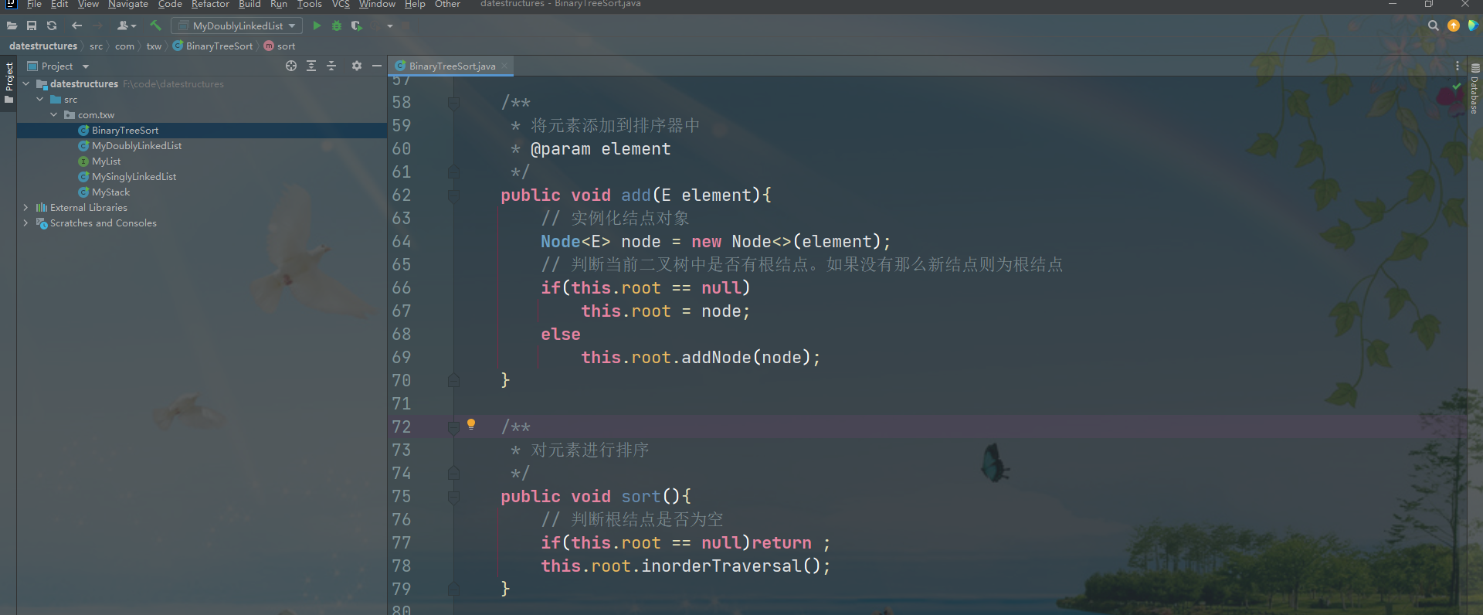The width and height of the screenshot is (1483, 615).
Task: Fold the Javadoc comment at line 58
Action: (x=453, y=102)
